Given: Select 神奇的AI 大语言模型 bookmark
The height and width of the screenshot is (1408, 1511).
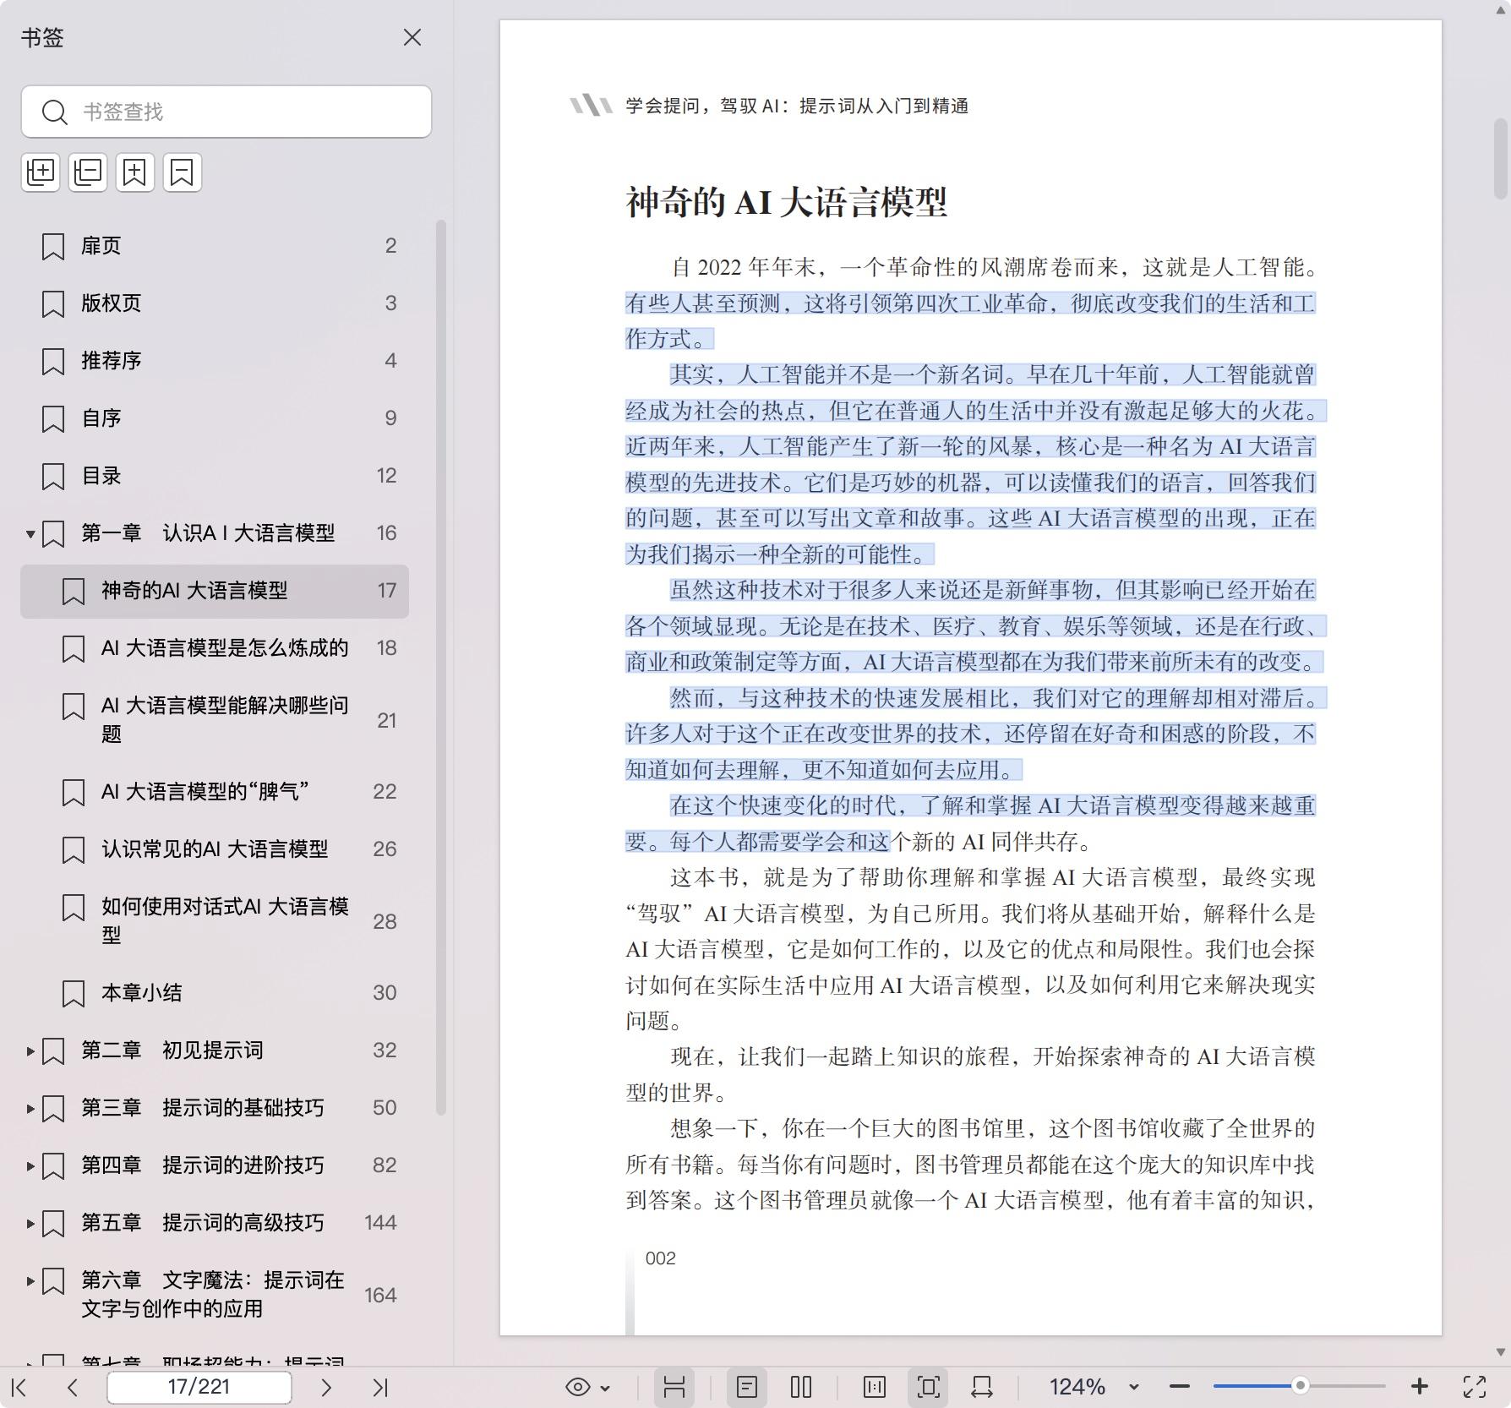Looking at the screenshot, I should (215, 591).
